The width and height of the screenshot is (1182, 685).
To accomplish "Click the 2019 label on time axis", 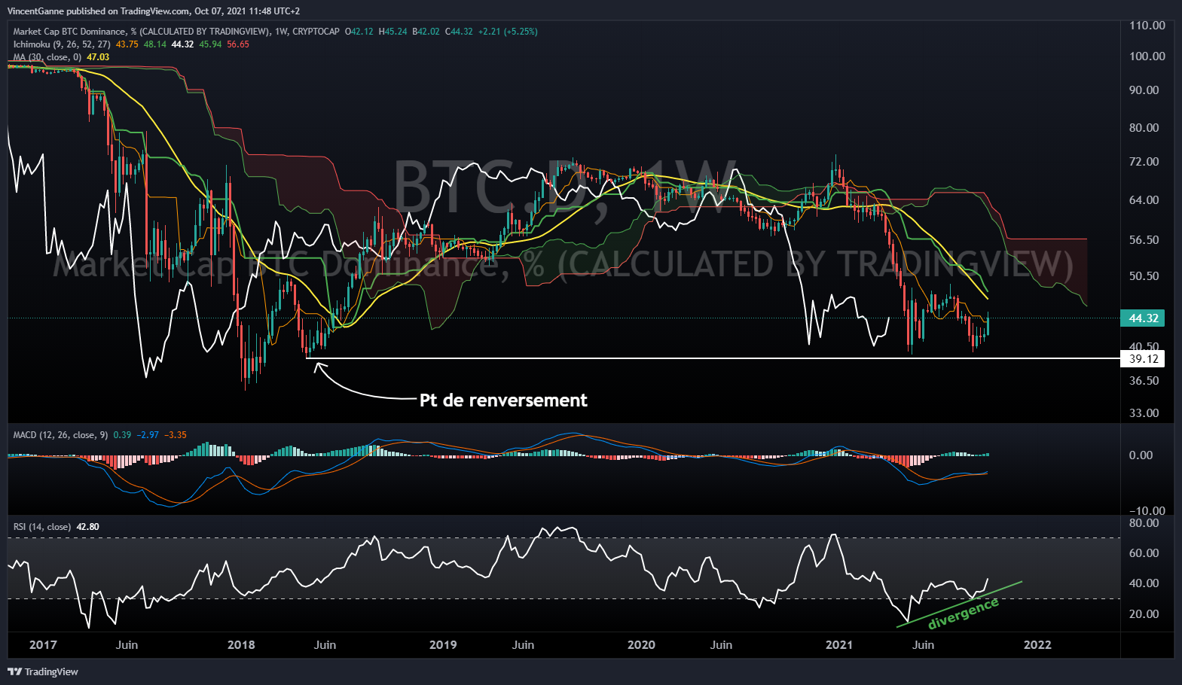I will click(x=443, y=645).
